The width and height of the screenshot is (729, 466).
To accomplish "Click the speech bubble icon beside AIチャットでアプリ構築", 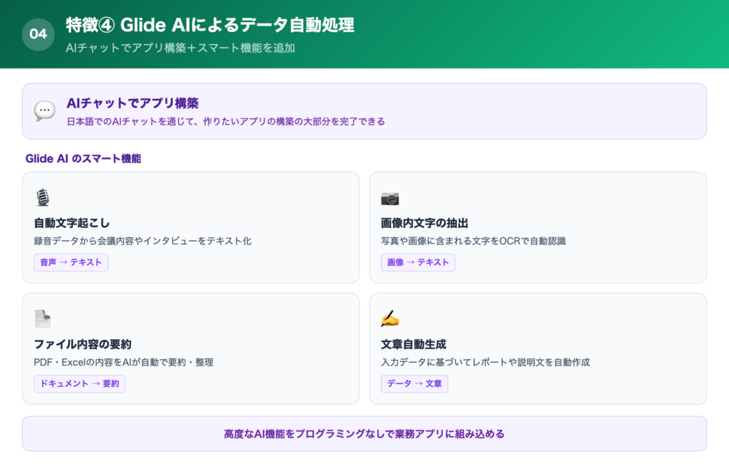I will [44, 110].
